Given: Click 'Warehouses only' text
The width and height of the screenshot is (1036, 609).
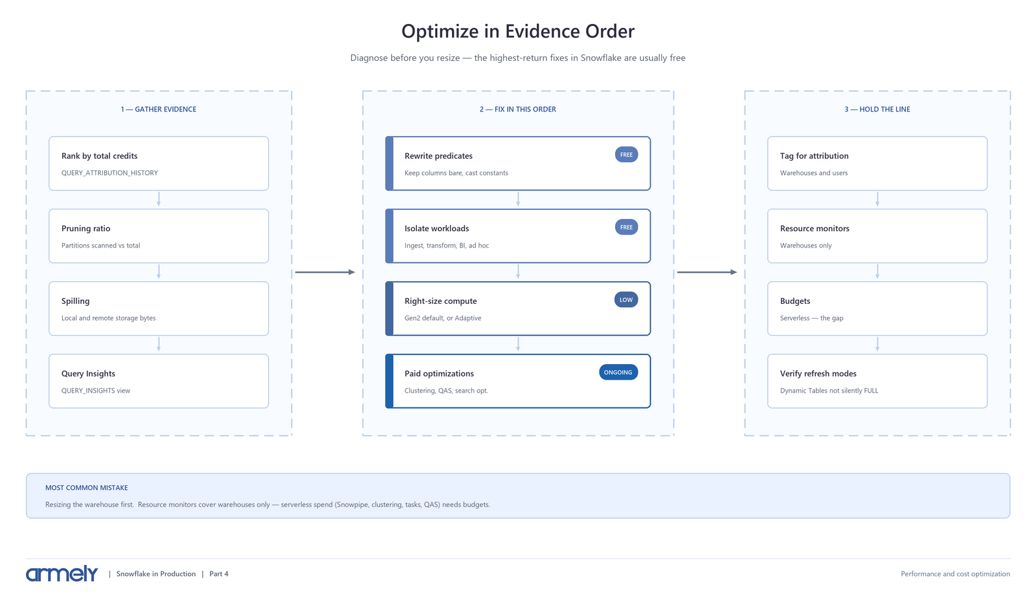Looking at the screenshot, I should pos(806,246).
